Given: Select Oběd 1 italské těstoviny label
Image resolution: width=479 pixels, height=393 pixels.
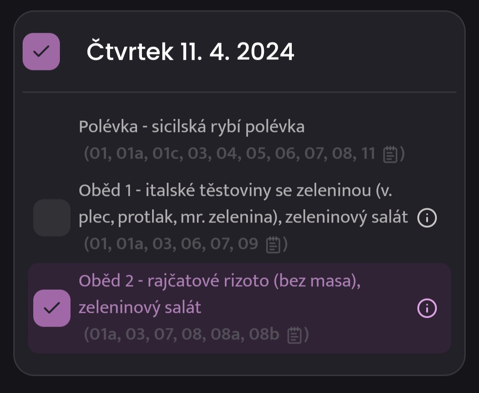Looking at the screenshot, I should pyautogui.click(x=243, y=203).
